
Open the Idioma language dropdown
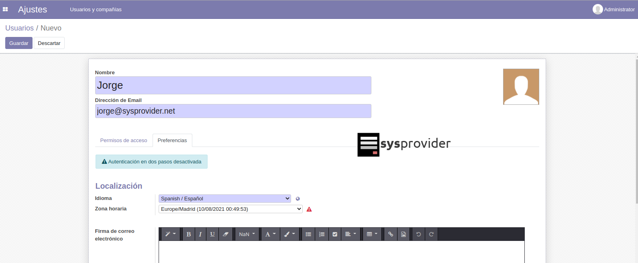tap(225, 198)
